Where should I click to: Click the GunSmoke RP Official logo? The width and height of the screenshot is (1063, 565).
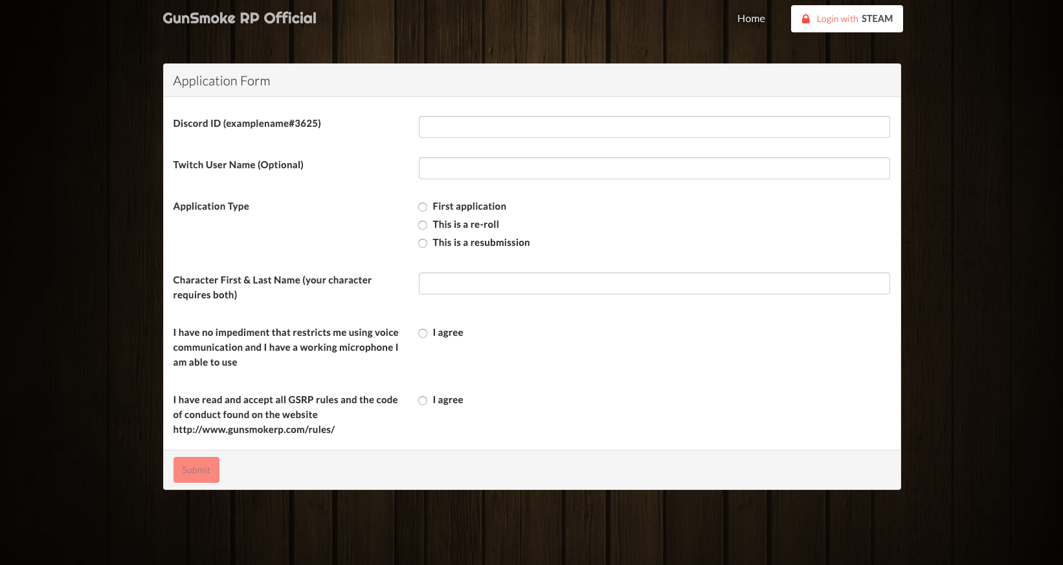240,18
